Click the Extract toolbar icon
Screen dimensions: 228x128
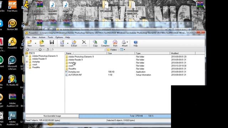pyautogui.click(x=74, y=43)
